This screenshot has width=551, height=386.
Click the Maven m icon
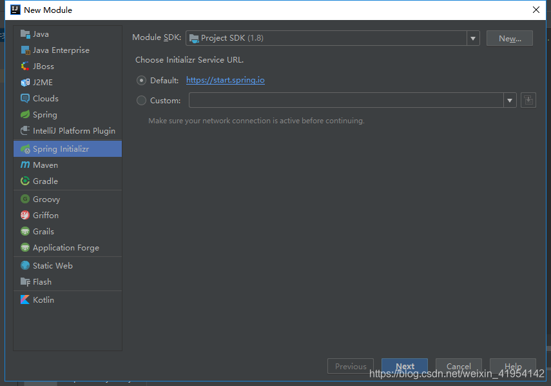click(25, 165)
